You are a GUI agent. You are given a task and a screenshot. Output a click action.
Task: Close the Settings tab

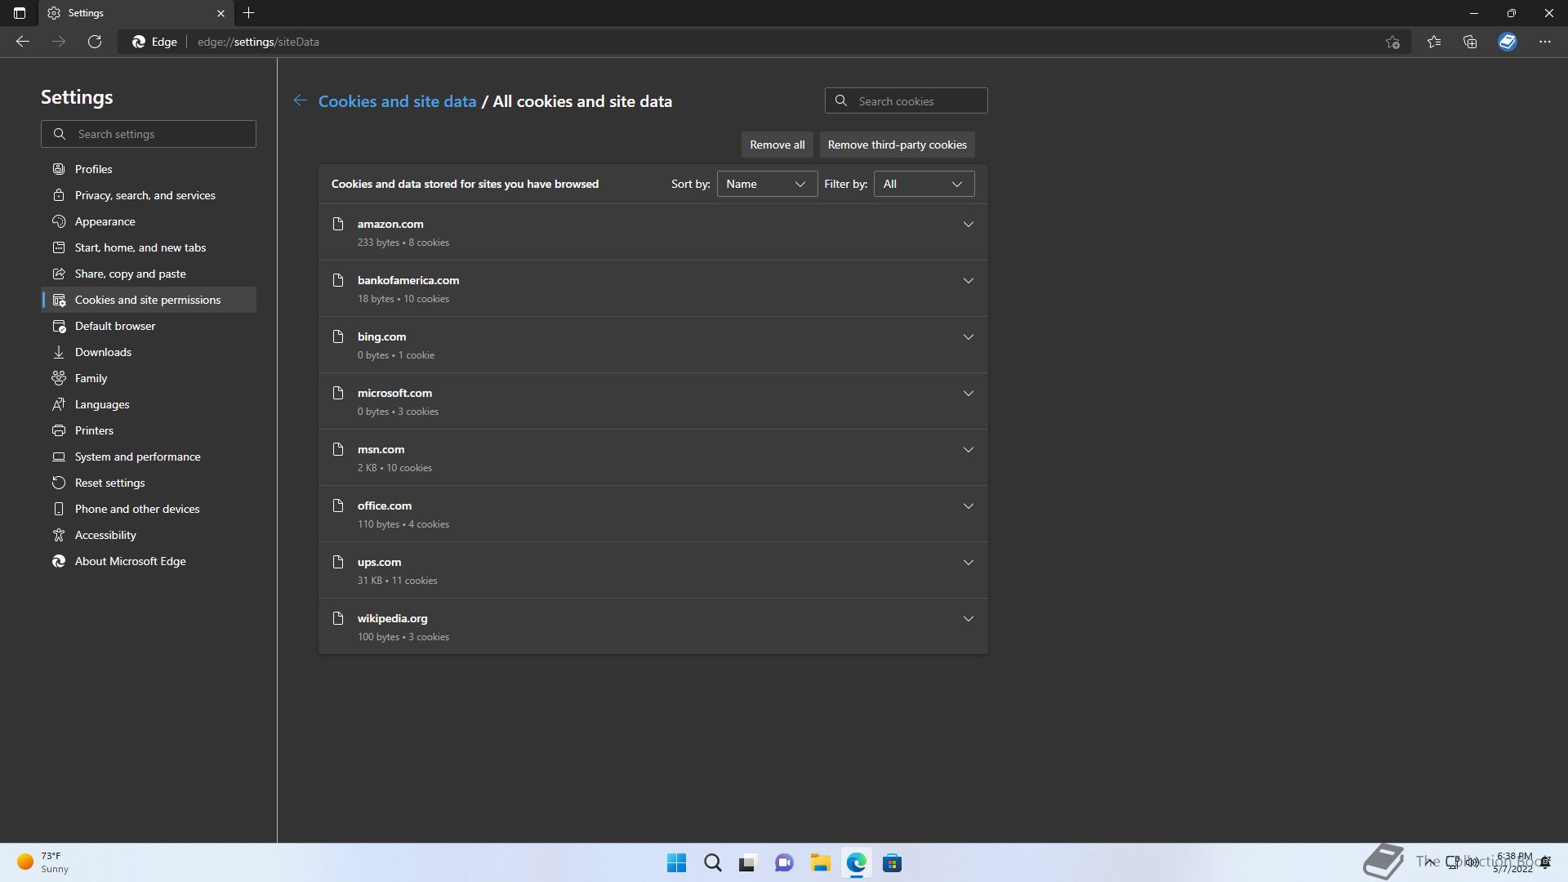(x=220, y=13)
